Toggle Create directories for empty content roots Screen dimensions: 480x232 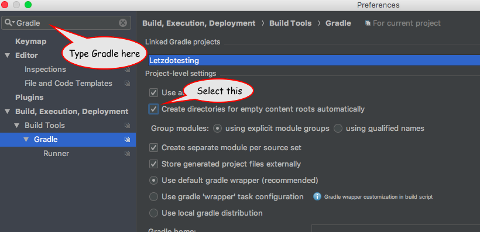click(x=153, y=109)
